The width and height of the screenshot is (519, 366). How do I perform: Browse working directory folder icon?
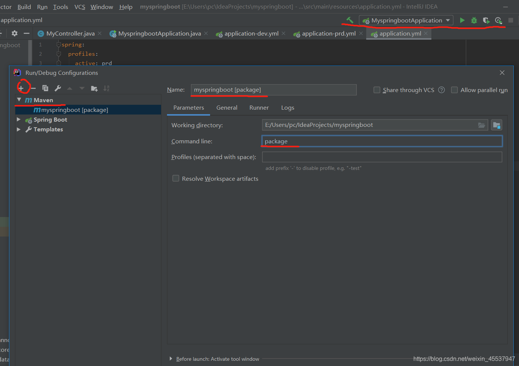[482, 125]
